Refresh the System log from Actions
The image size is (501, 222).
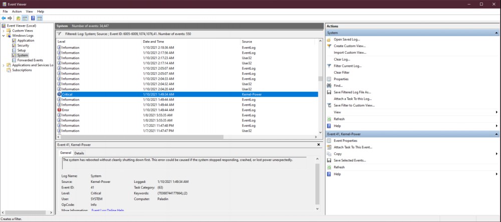click(339, 119)
